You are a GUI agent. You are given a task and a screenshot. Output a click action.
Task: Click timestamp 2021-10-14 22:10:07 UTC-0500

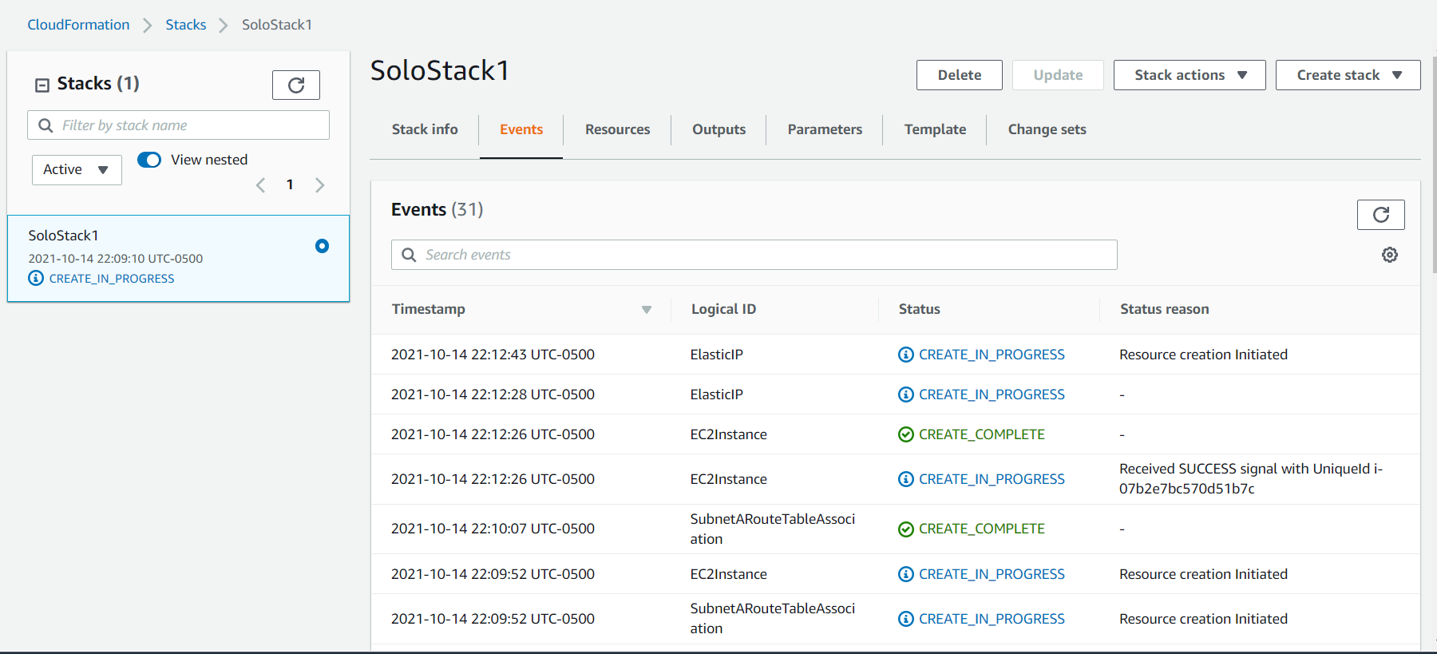(x=493, y=529)
